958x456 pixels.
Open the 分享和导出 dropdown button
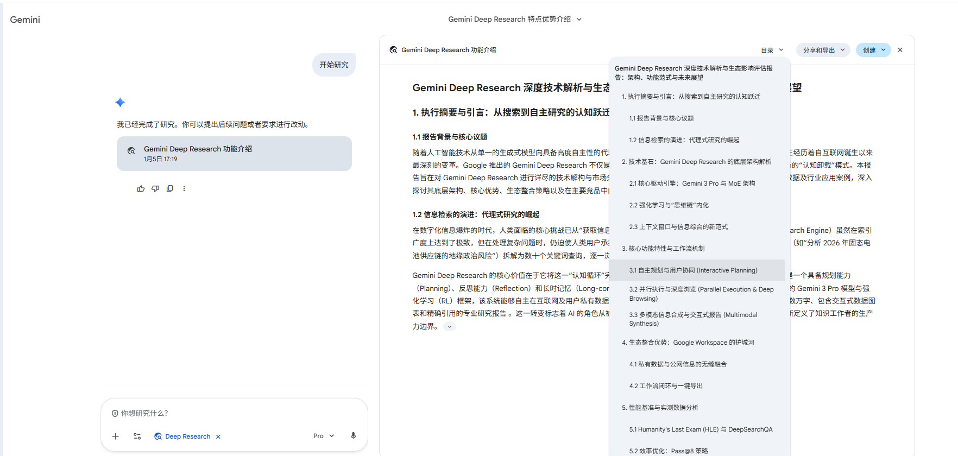tap(823, 50)
